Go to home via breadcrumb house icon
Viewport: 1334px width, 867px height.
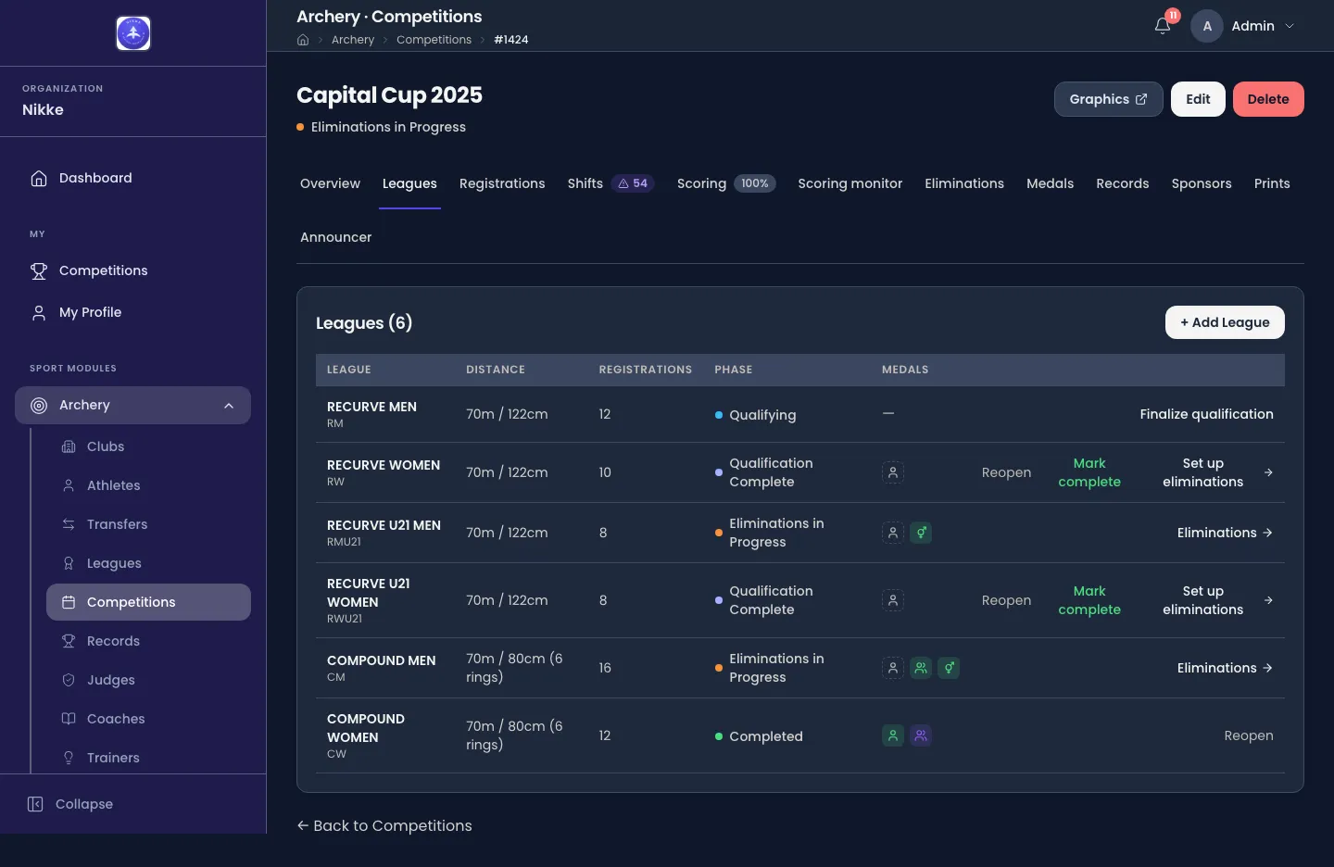click(303, 40)
